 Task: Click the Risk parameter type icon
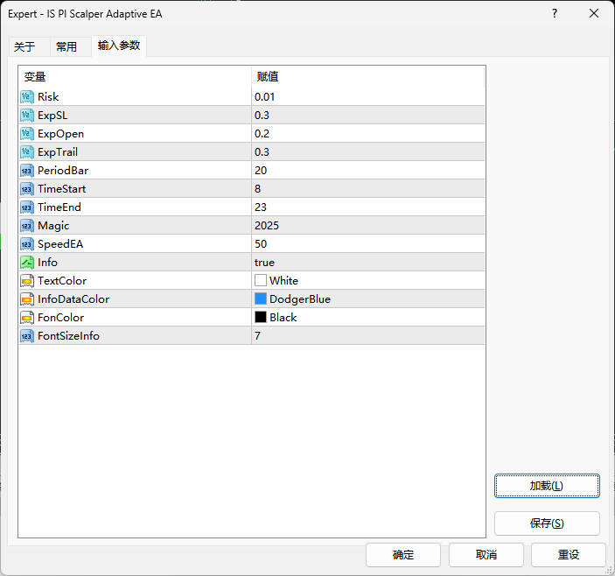pos(26,96)
